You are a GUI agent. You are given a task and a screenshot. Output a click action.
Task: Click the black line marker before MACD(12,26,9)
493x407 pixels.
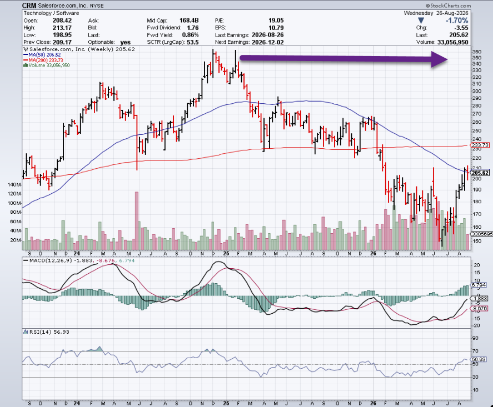pyautogui.click(x=26, y=260)
